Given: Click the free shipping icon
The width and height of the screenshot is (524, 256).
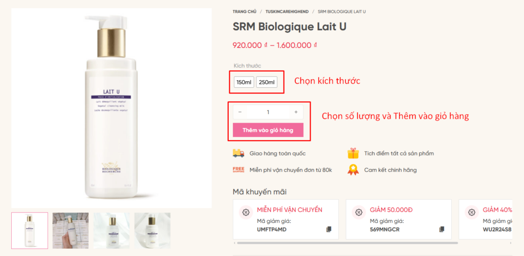Looking at the screenshot, I should (x=238, y=170).
